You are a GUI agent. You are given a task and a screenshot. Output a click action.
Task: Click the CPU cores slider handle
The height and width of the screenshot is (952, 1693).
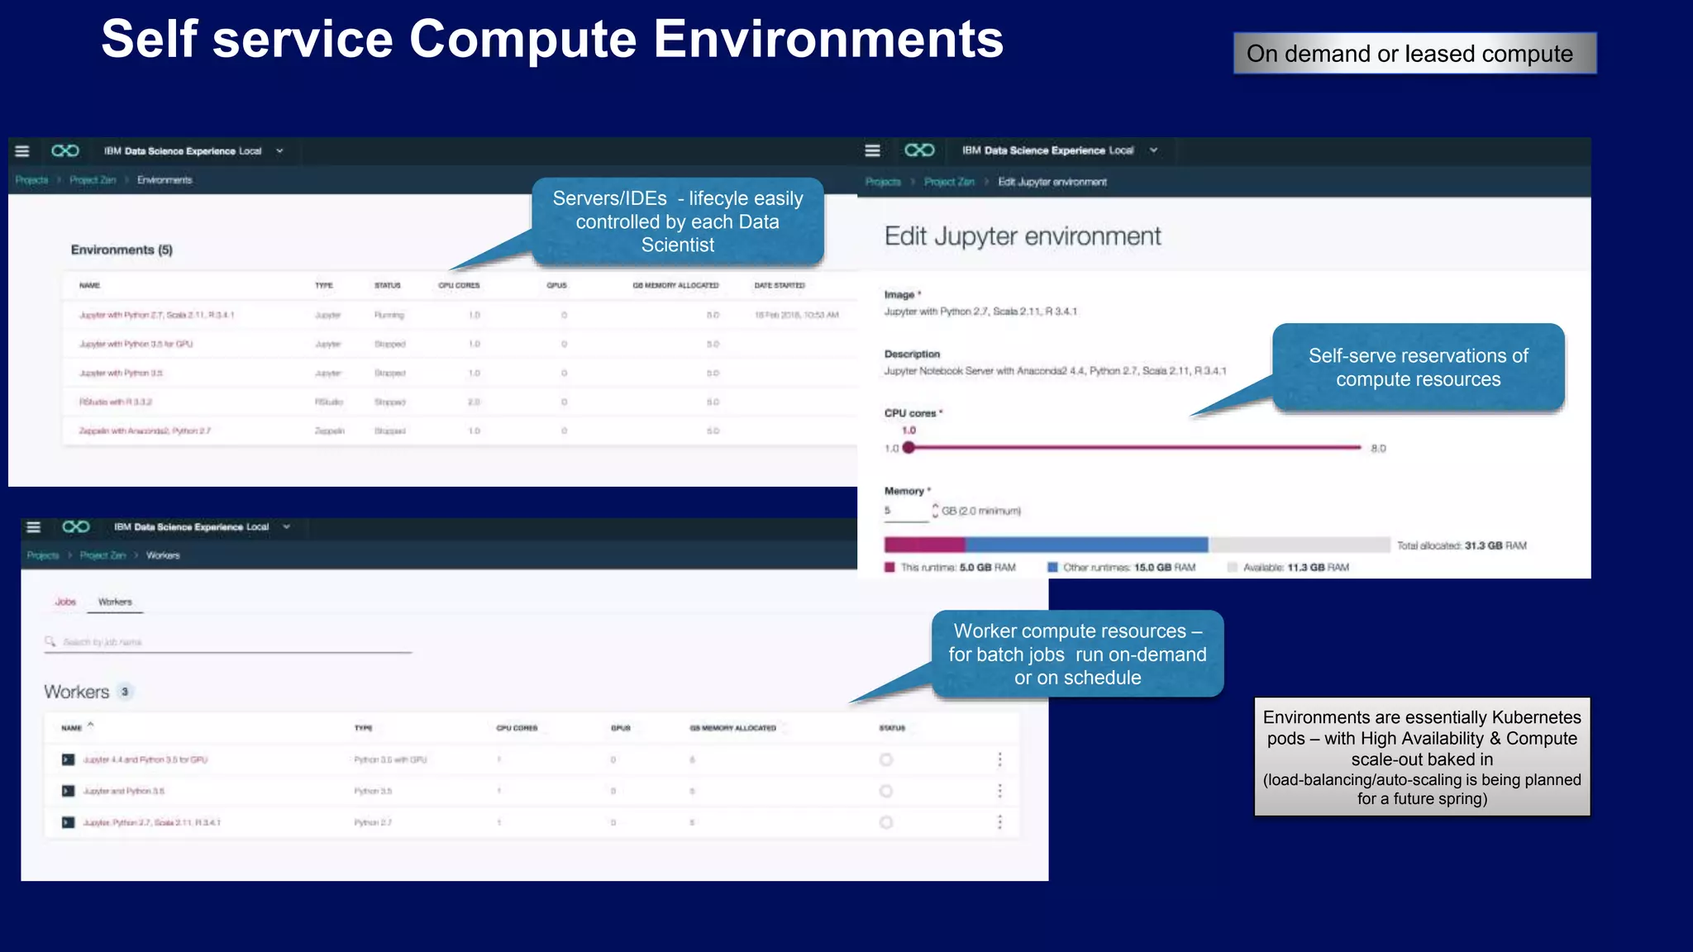point(908,448)
